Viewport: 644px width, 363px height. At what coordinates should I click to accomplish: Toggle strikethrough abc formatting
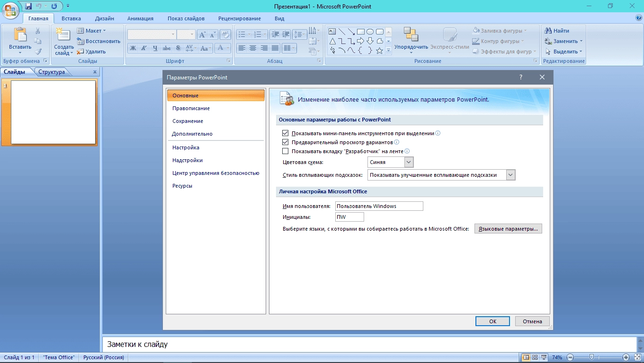(x=166, y=48)
